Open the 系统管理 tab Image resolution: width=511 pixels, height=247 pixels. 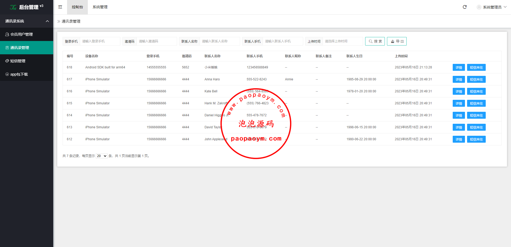[100, 7]
